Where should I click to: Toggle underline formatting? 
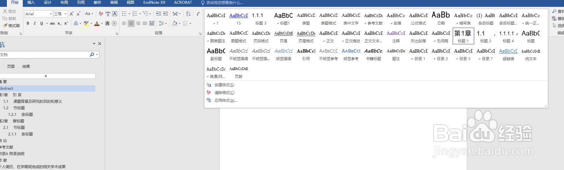pyautogui.click(x=42, y=23)
